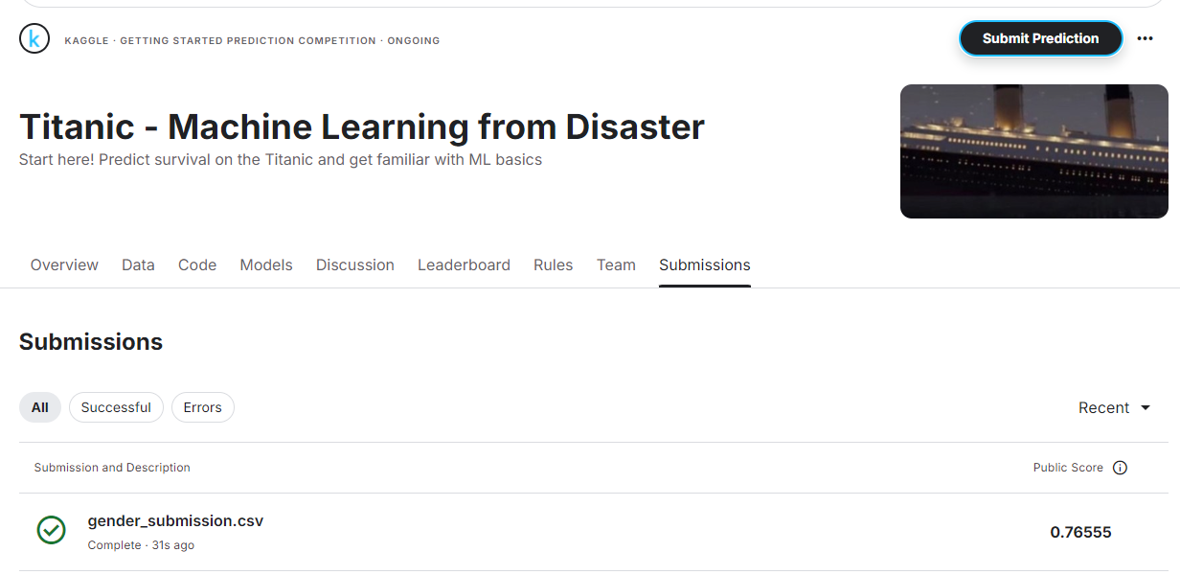Open the Recent sort dropdown
The image size is (1180, 575).
click(x=1115, y=407)
